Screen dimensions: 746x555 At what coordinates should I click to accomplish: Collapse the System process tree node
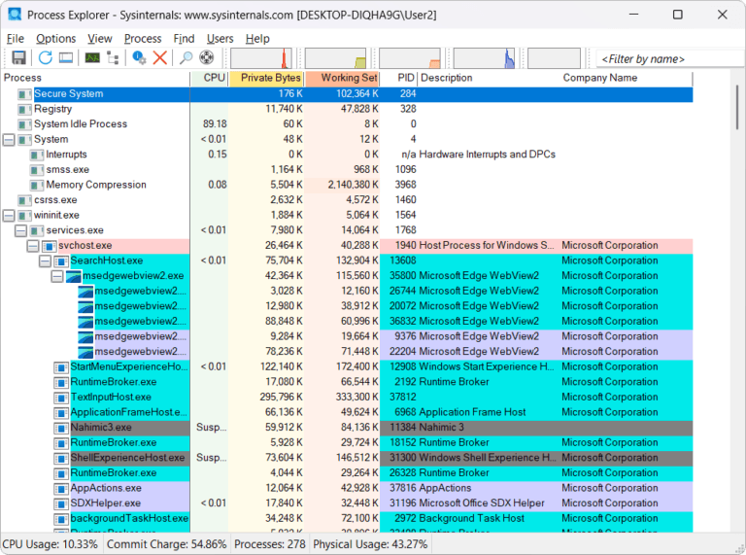tap(9, 139)
